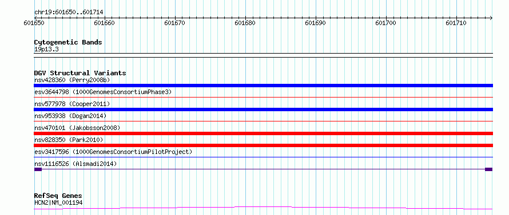Click the nsv953938 (Dogan2014) label
This screenshot has height=215, width=509.
(70, 116)
